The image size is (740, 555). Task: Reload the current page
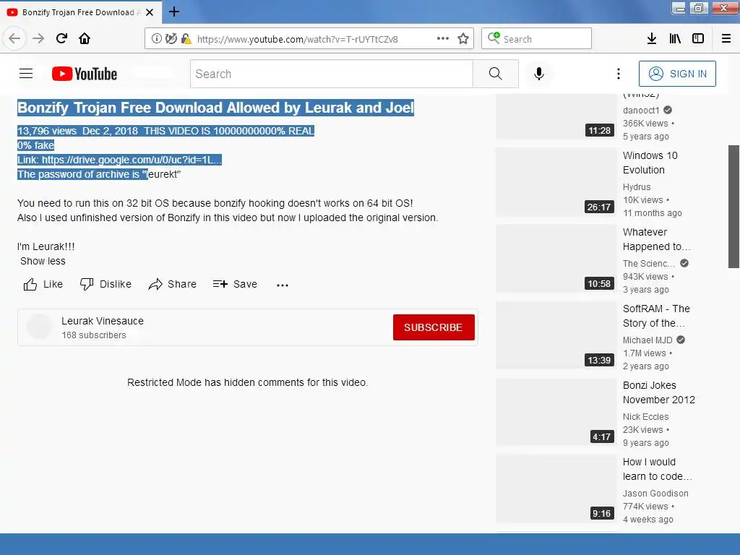pos(61,38)
